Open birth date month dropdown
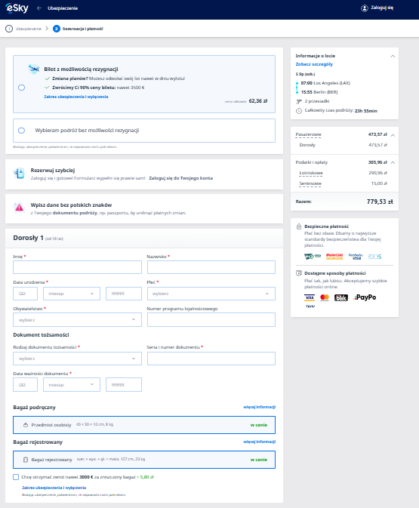The width and height of the screenshot is (419, 508). 72,294
